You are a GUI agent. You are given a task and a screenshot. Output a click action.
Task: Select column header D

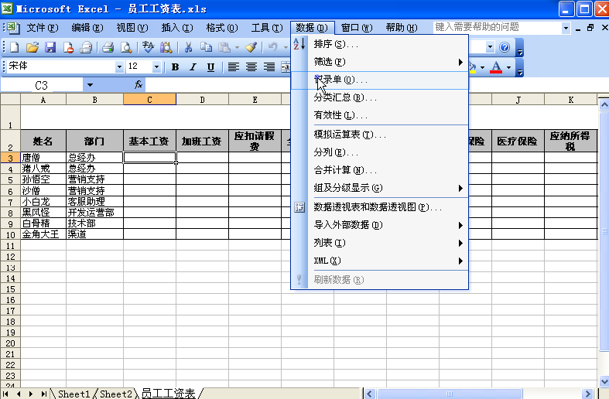tap(202, 100)
